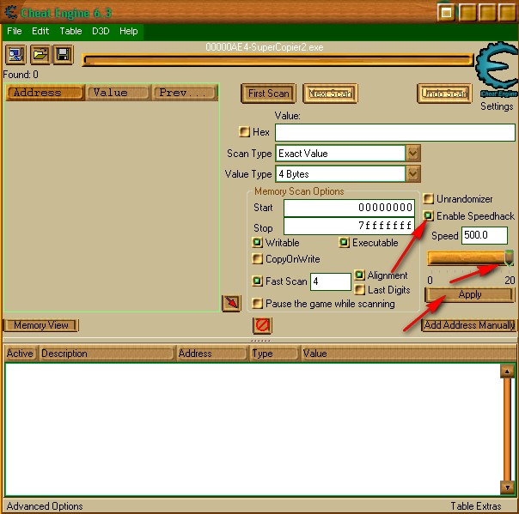This screenshot has height=514, width=519.
Task: Click the Value input field
Action: click(x=395, y=132)
